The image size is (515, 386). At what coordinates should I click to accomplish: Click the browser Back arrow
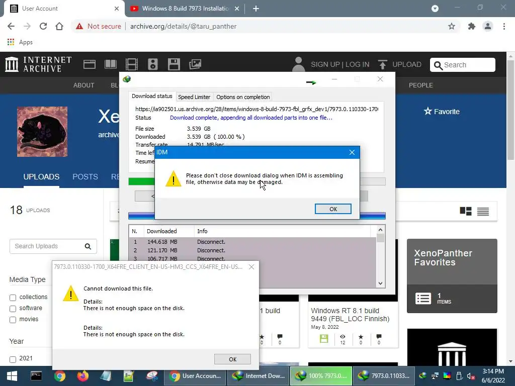tap(11, 26)
